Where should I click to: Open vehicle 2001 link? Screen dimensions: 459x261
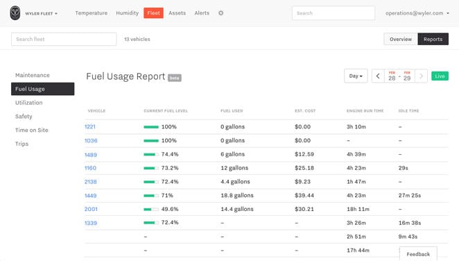[91, 209]
